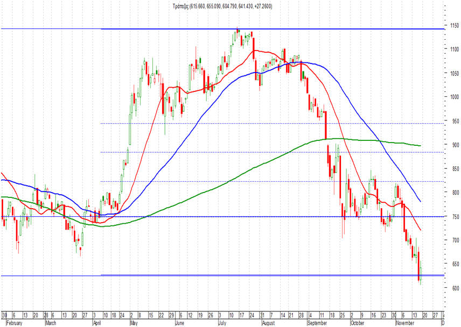Click the August month label
Viewport: 461px width, 327px height.
pyautogui.click(x=268, y=323)
